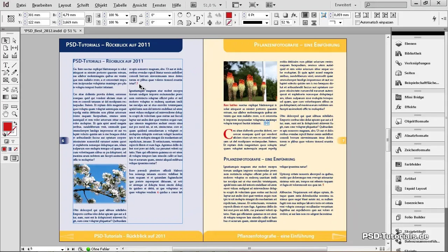448x252 pixels.
Task: Select the Scissors tool
Action: pos(6,90)
